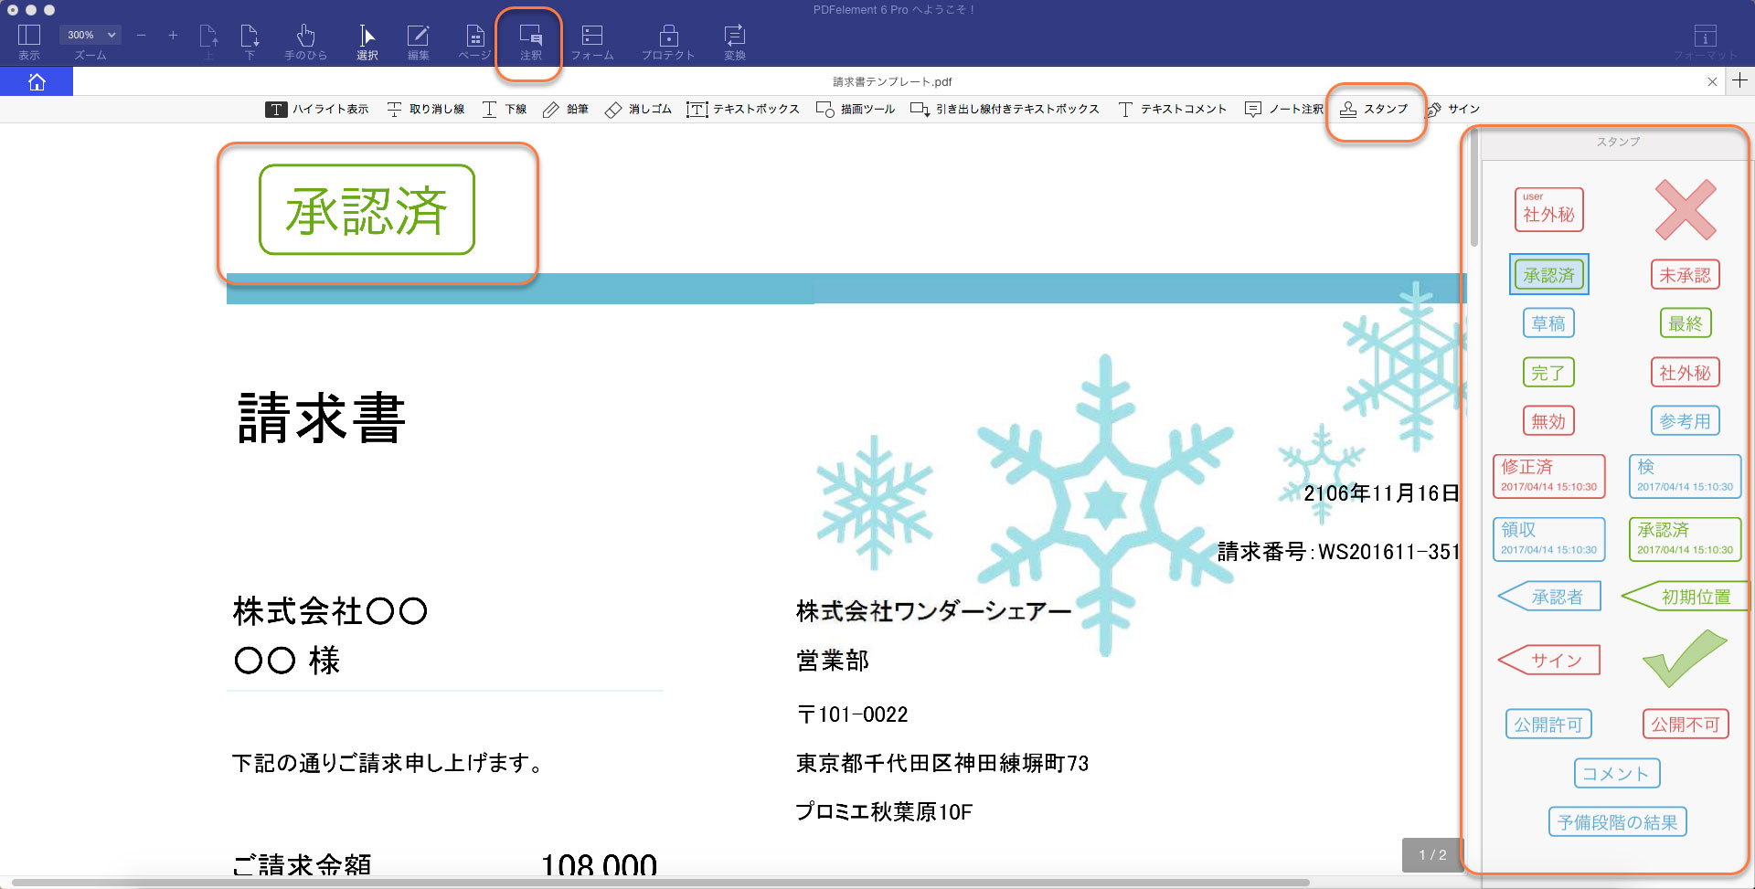Select the 未承認 stamp
1755x889 pixels.
pos(1685,274)
